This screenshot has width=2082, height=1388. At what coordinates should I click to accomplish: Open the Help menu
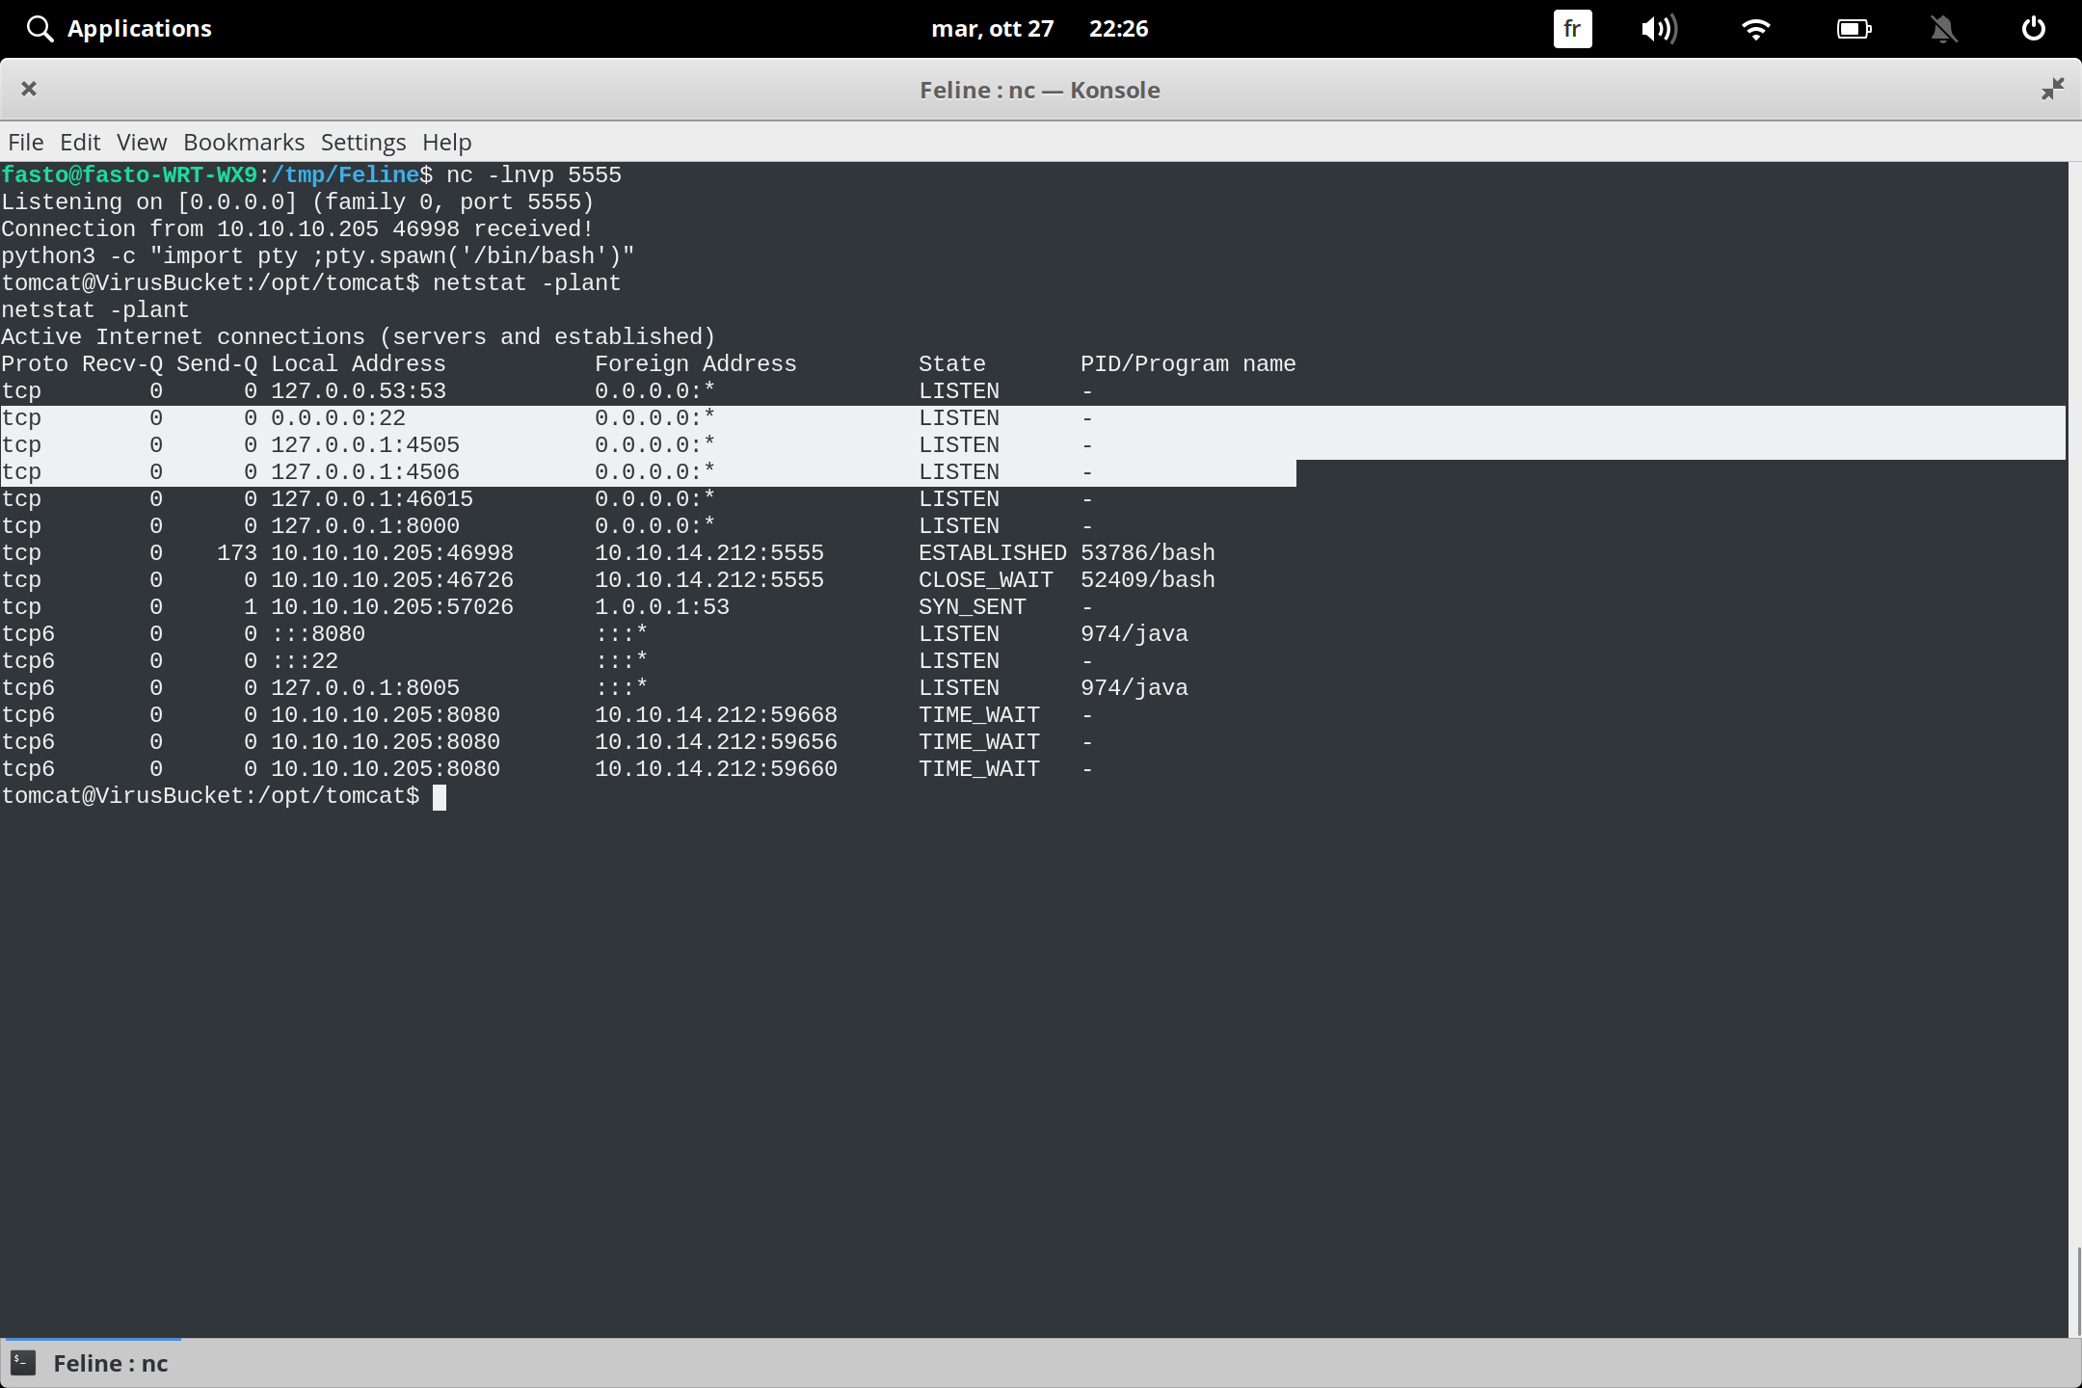[x=444, y=142]
